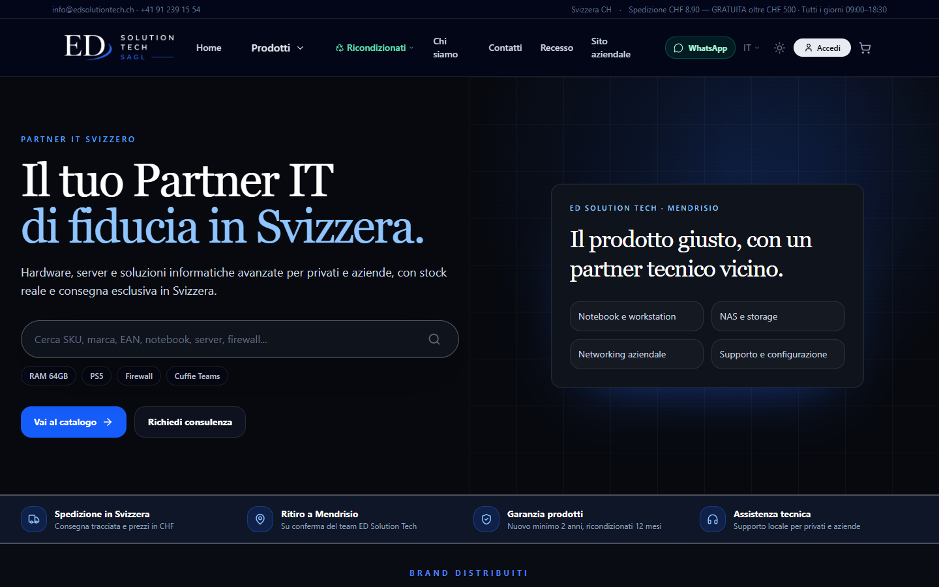Click the info@edsolutiontech.ch email address
Viewport: 939px width, 587px height.
(93, 10)
